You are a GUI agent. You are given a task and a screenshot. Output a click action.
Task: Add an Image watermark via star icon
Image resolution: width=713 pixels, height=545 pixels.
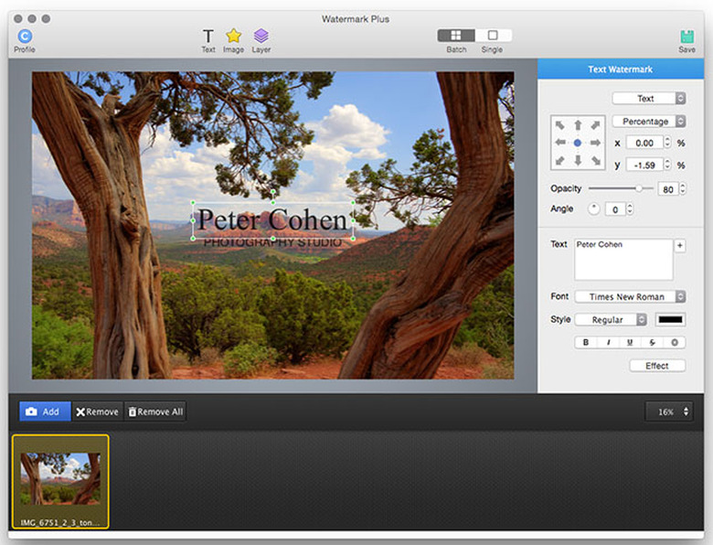233,36
